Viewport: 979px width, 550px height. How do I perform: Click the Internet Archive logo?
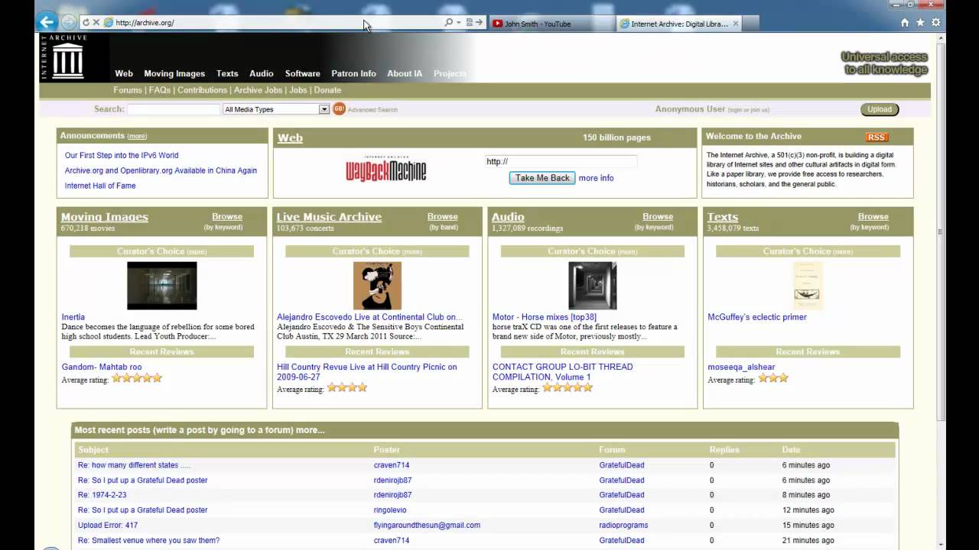click(x=64, y=58)
